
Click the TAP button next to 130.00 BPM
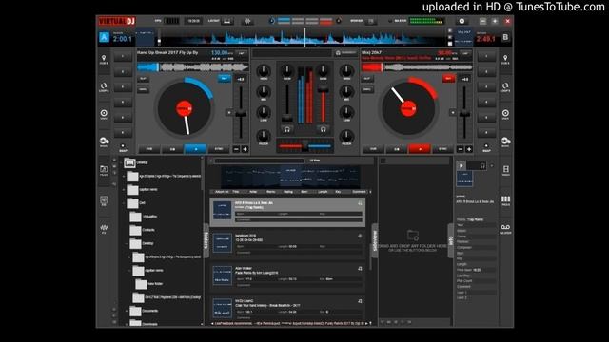click(x=242, y=53)
